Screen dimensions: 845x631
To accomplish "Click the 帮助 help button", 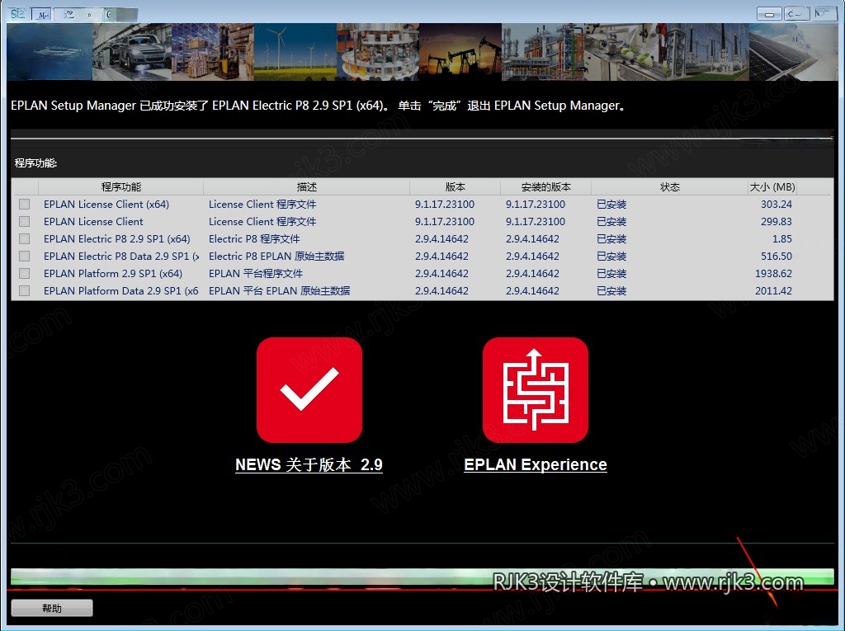I will coord(52,608).
